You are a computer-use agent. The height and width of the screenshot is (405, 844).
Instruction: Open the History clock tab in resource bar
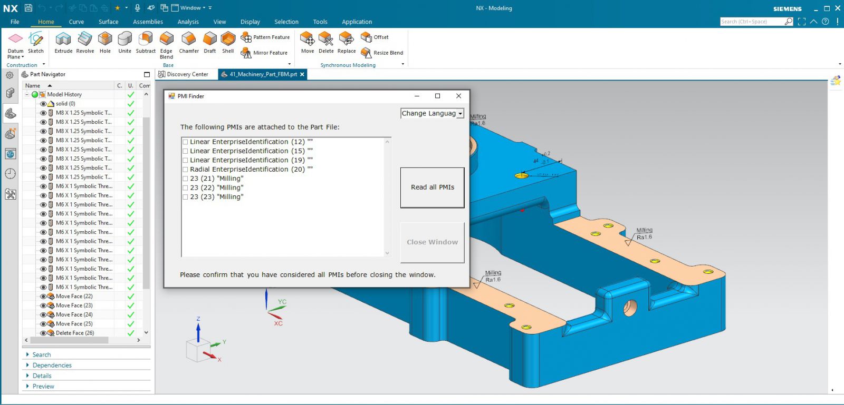tap(10, 174)
